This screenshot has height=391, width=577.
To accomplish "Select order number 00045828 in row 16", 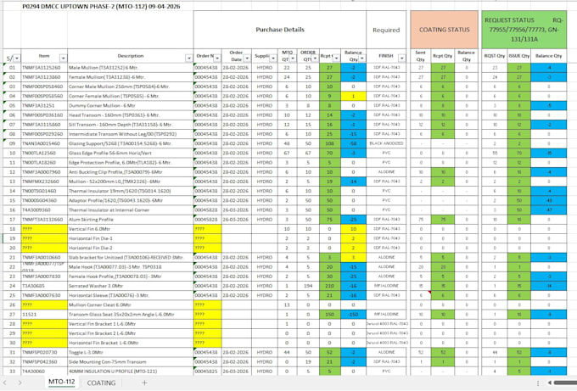I will click(x=207, y=210).
